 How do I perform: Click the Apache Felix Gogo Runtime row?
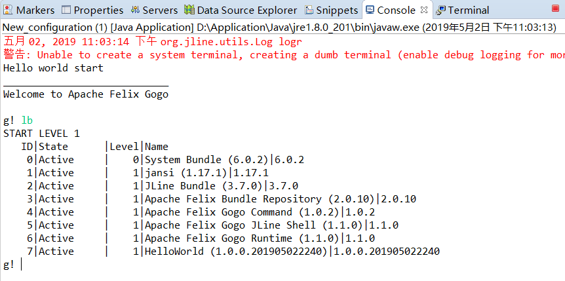201,238
